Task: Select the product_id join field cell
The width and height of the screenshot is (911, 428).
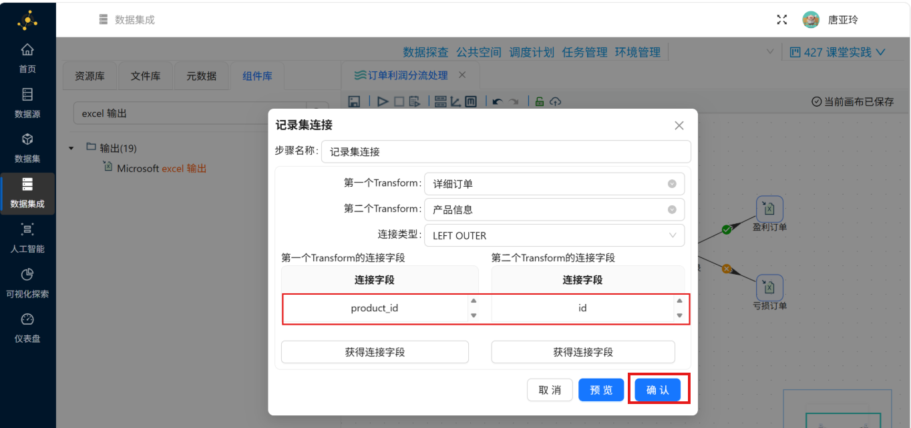Action: coord(375,308)
